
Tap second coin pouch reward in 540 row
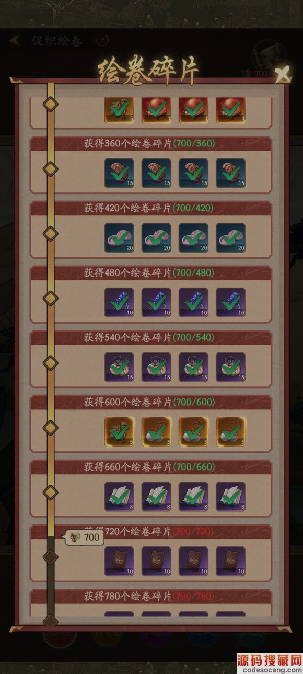click(156, 367)
